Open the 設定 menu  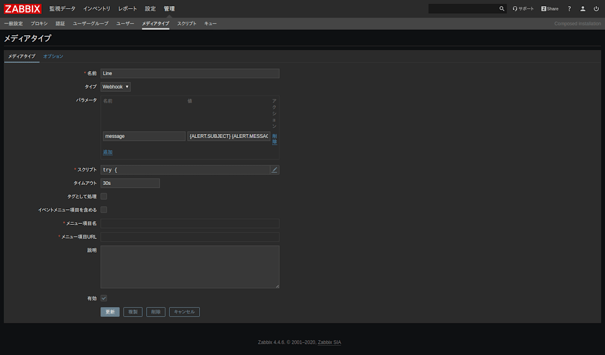point(150,9)
